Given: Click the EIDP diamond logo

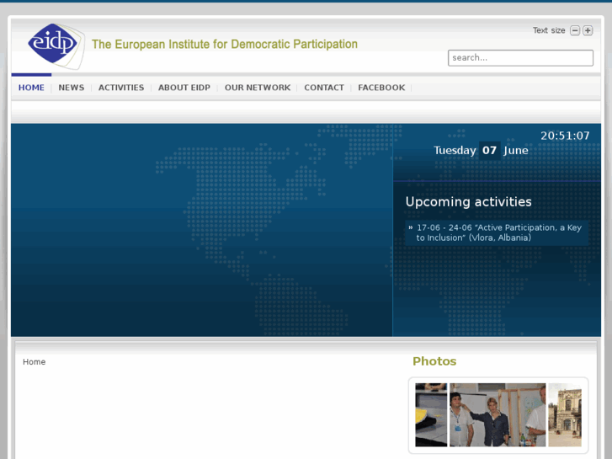Looking at the screenshot, I should click(x=56, y=45).
